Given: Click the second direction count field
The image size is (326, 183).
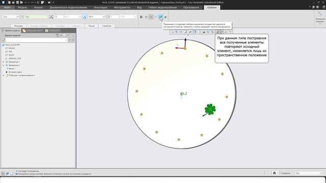Looking at the screenshot, I should click(x=114, y=17).
